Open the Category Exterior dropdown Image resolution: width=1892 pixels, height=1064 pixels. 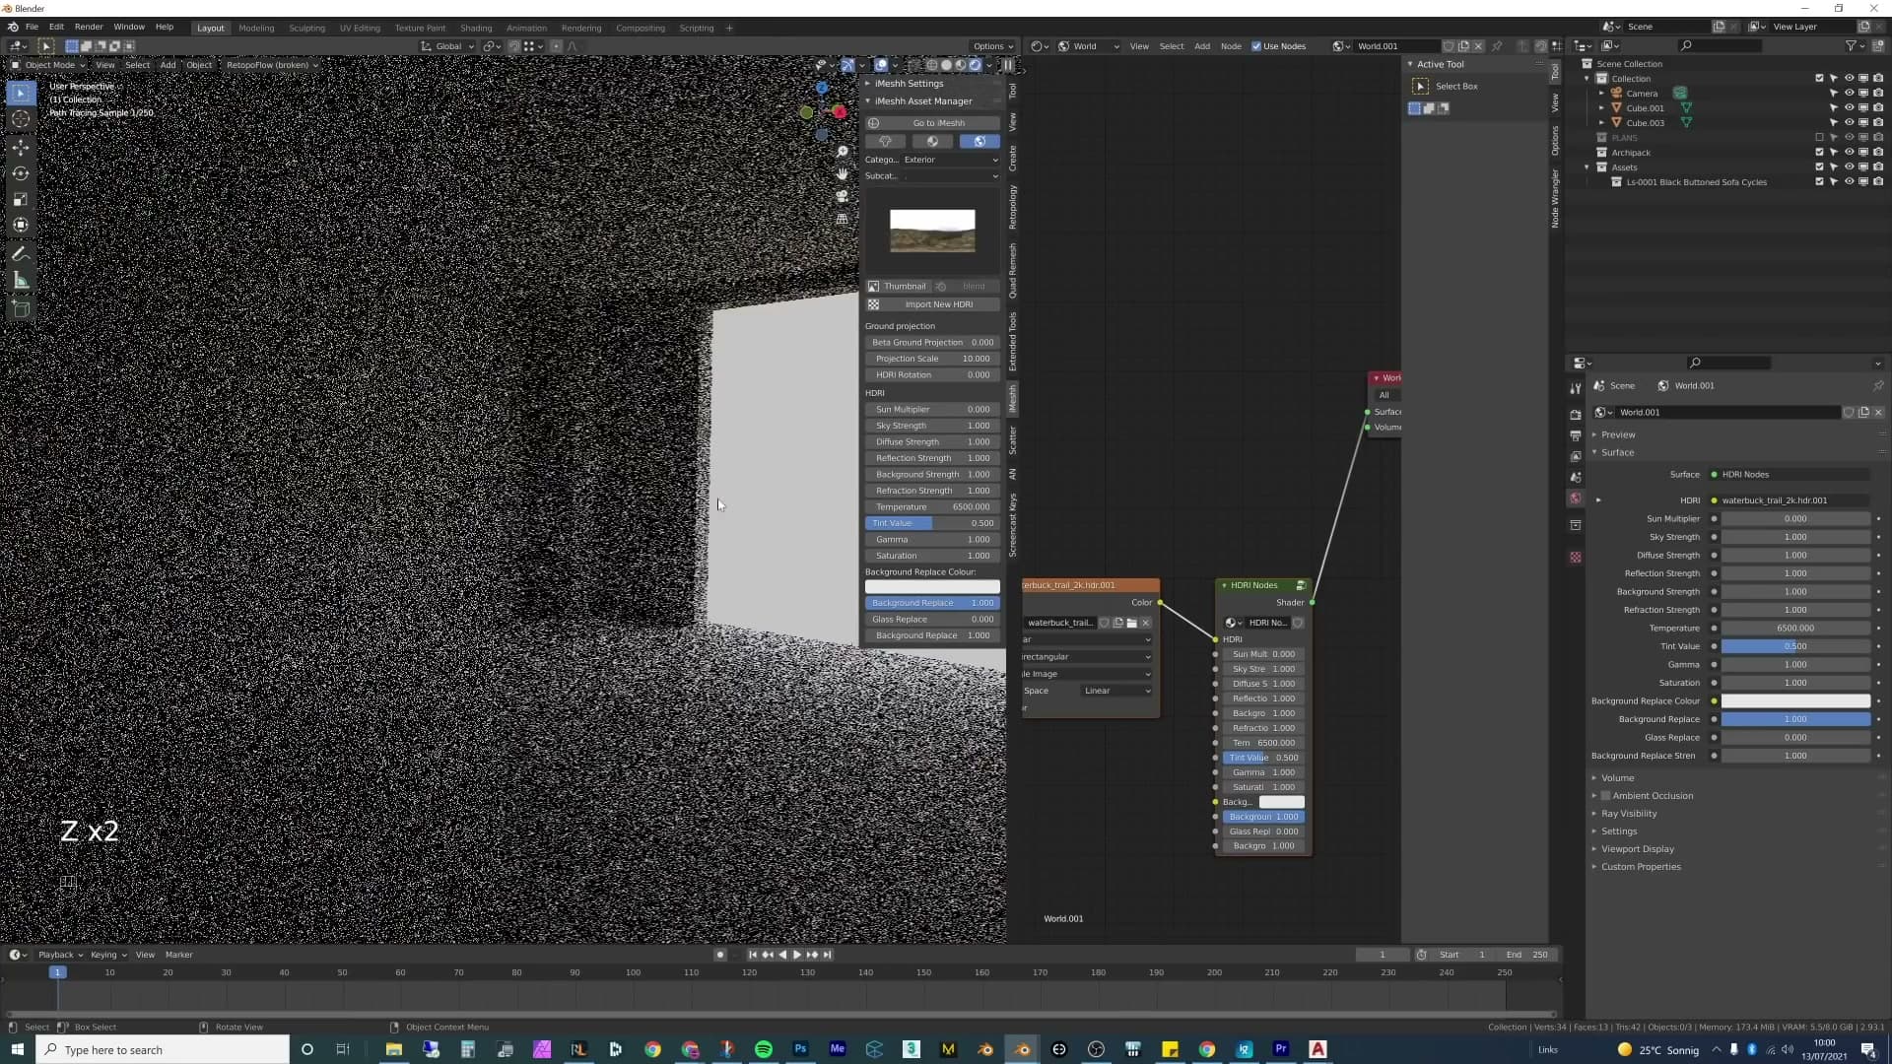(x=951, y=160)
